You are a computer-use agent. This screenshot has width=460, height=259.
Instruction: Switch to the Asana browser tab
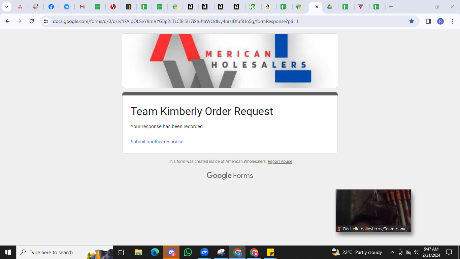(x=20, y=7)
